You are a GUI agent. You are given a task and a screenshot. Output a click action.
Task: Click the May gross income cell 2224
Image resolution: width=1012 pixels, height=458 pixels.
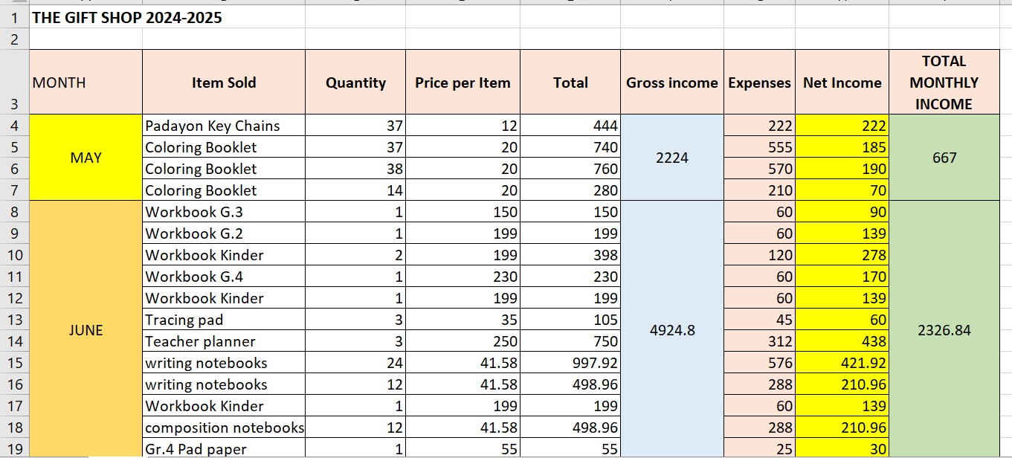(671, 158)
